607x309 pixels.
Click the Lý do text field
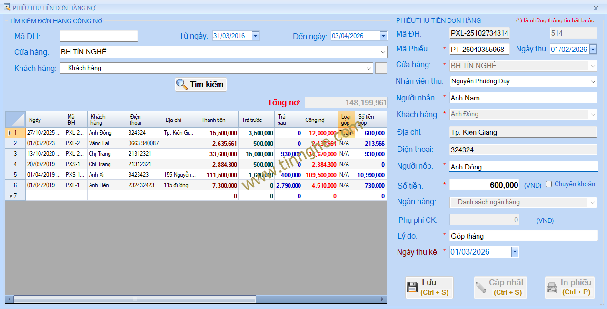523,236
